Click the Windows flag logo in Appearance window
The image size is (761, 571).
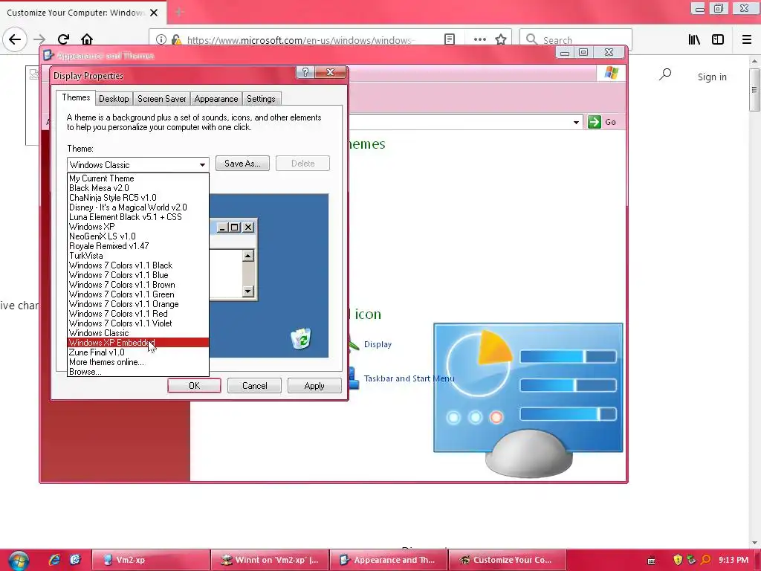612,74
